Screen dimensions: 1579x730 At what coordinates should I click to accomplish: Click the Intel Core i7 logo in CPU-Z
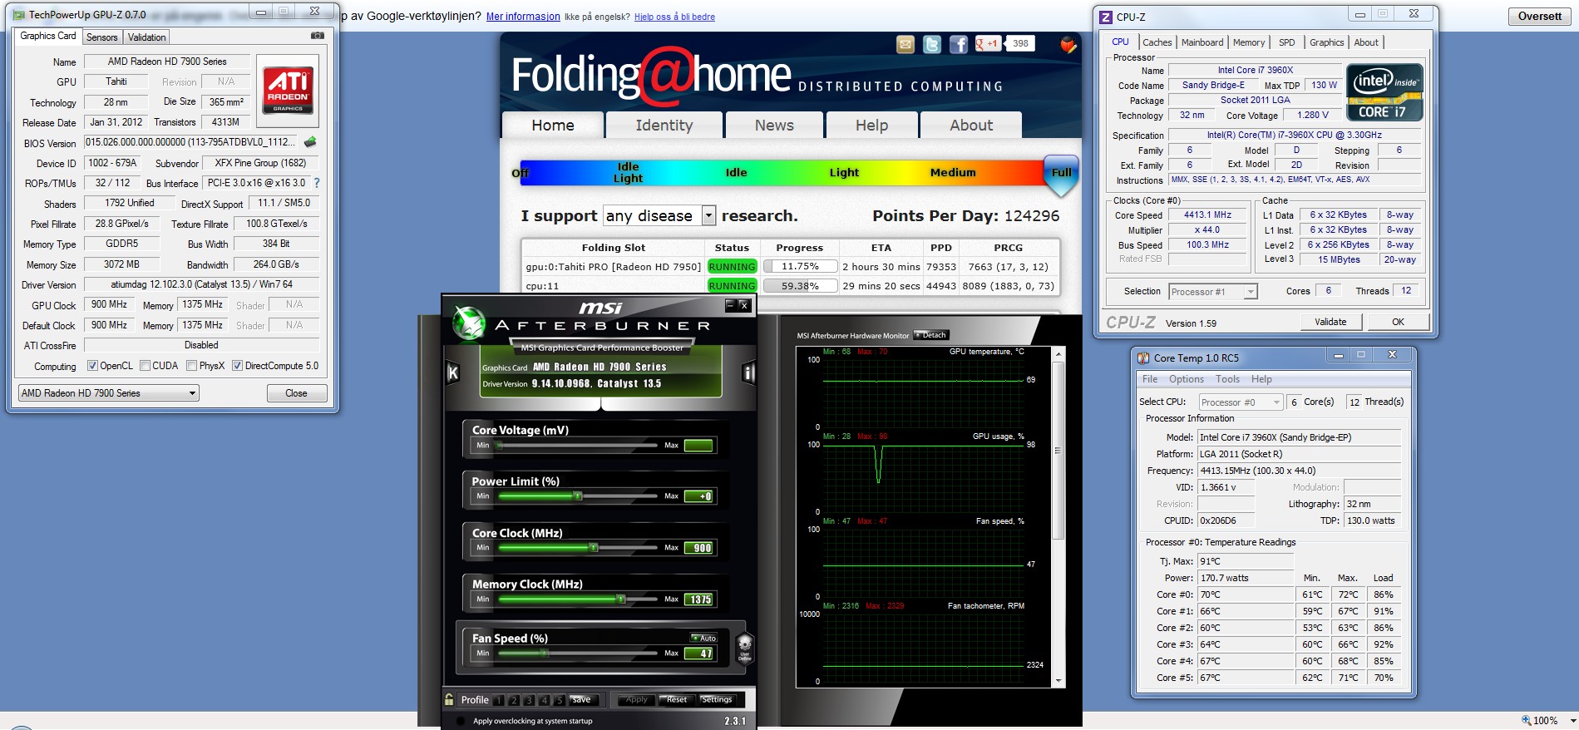1384,91
